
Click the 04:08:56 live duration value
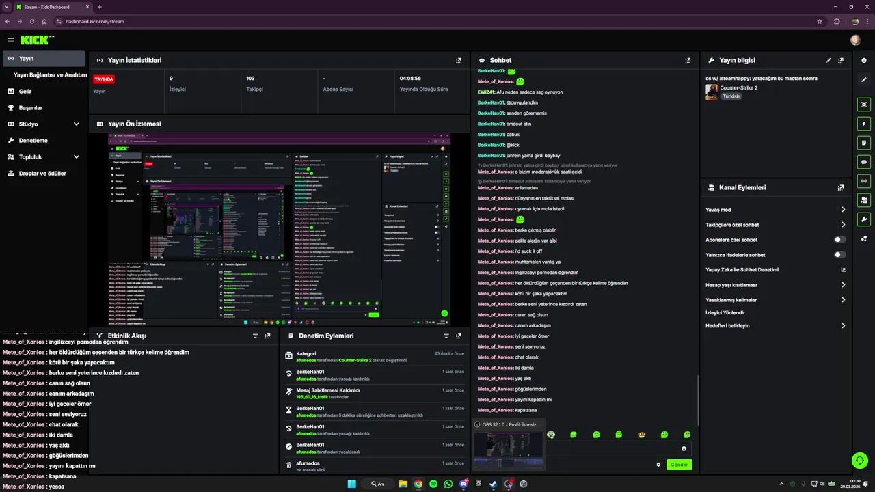(410, 79)
